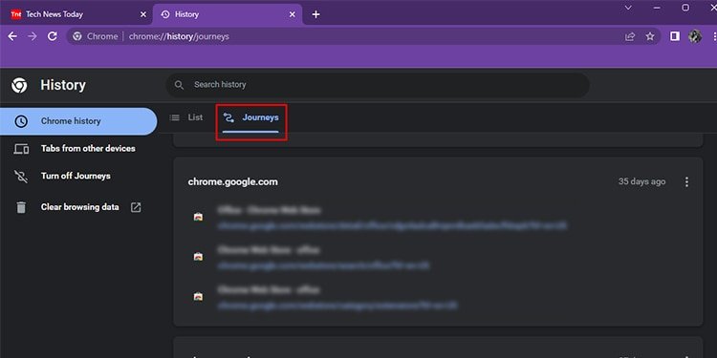Open the first Chrome Web Store entry favicon

pyautogui.click(x=198, y=217)
